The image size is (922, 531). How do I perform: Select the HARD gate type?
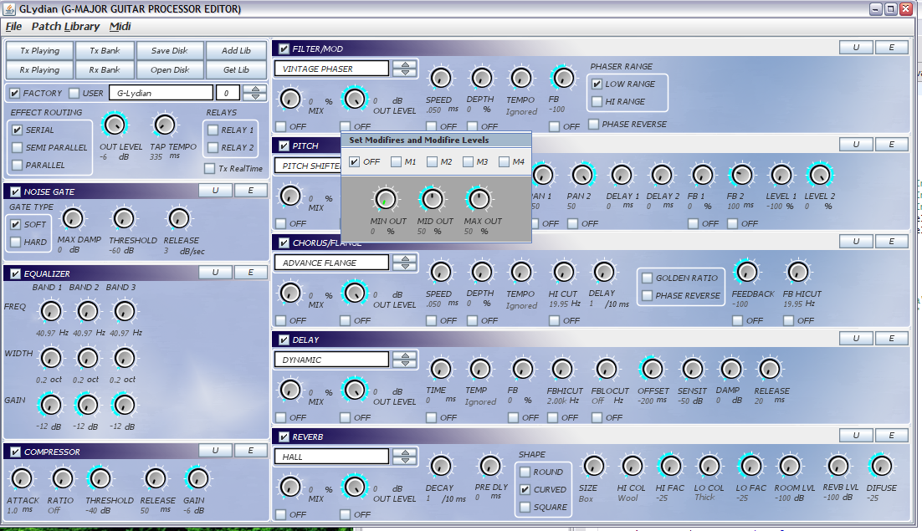(x=15, y=242)
